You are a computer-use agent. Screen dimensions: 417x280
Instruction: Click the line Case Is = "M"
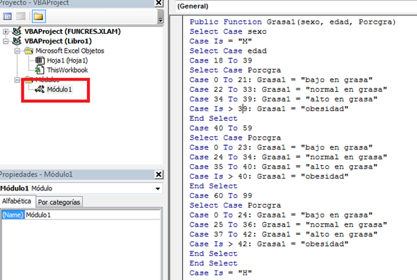[220, 41]
